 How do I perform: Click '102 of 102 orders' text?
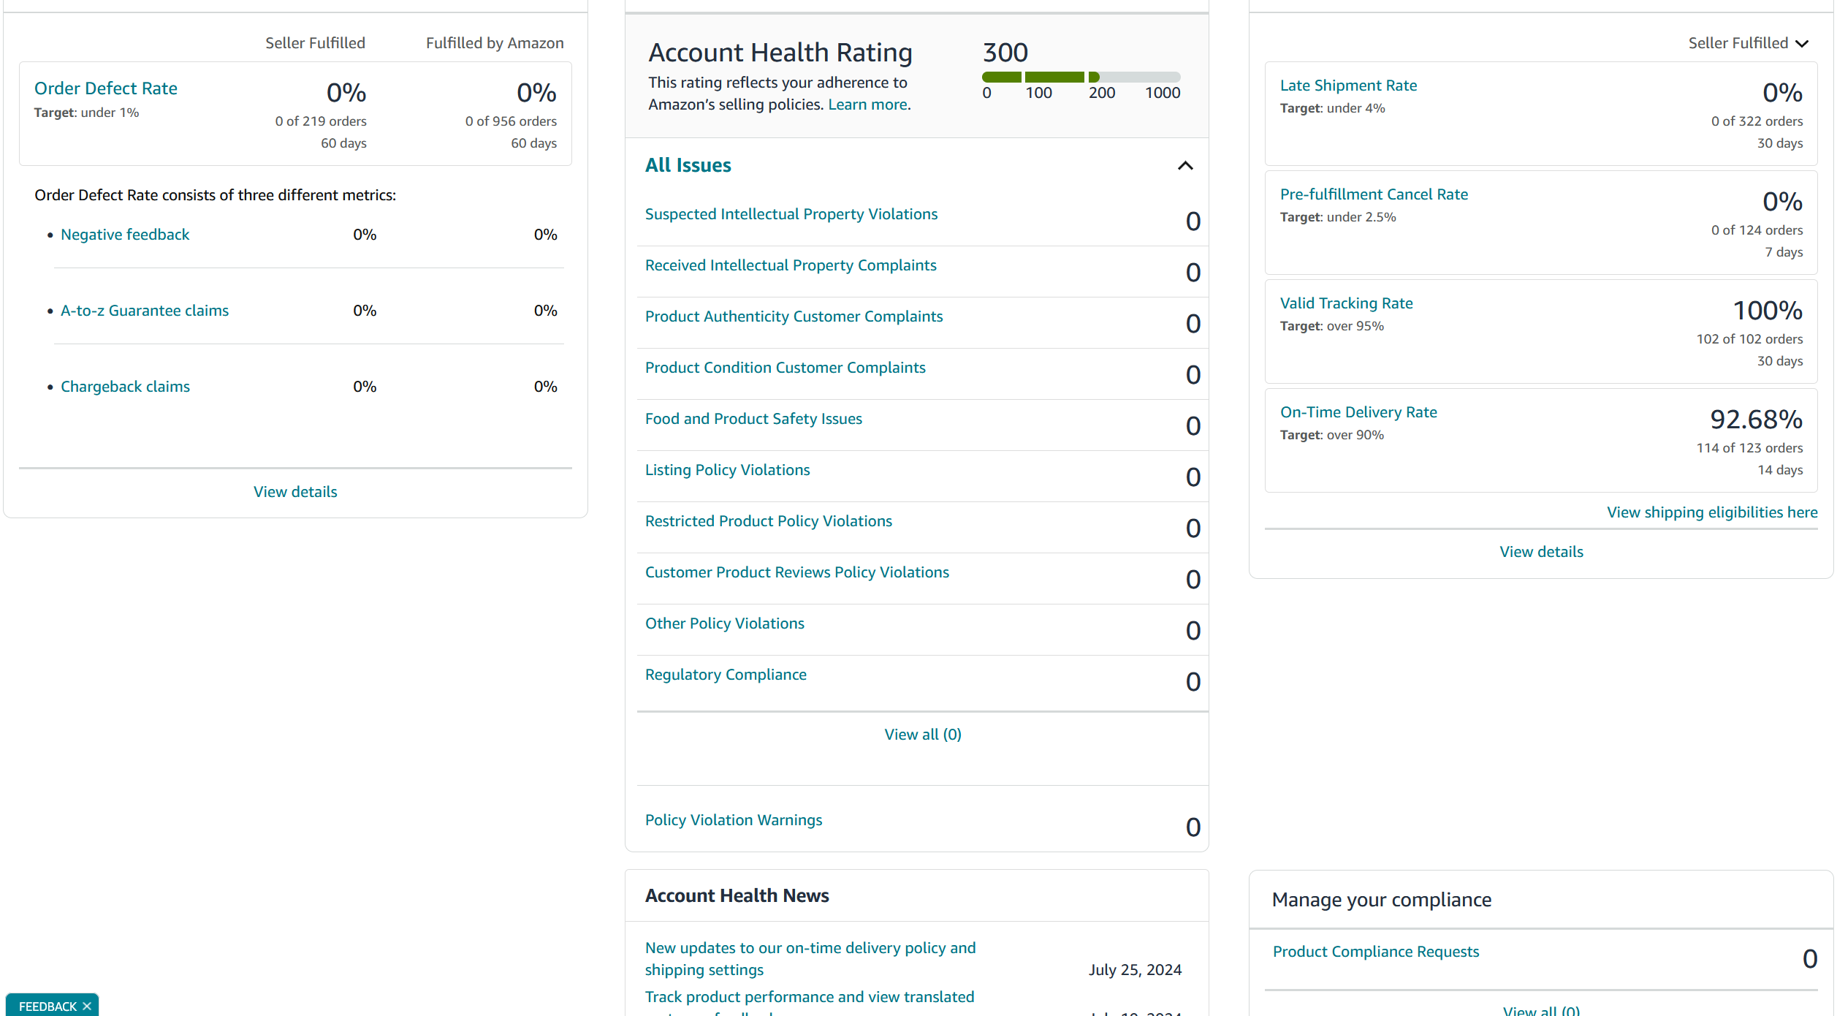pyautogui.click(x=1749, y=339)
